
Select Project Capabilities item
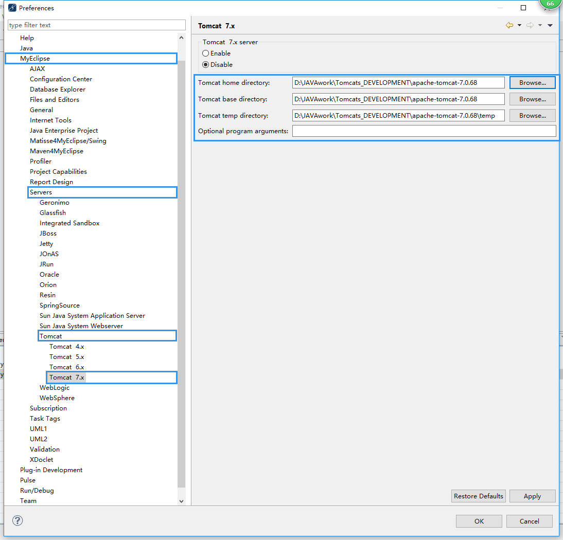click(x=58, y=171)
